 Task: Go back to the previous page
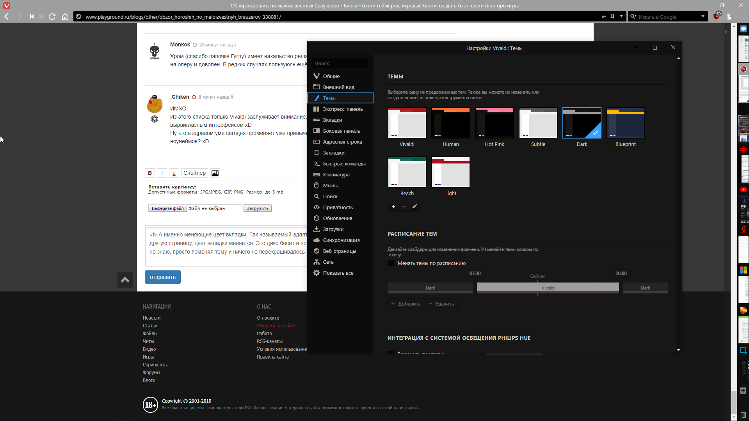pos(7,17)
